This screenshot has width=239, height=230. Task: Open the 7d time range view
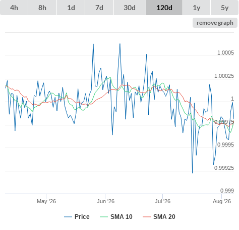tap(99, 8)
